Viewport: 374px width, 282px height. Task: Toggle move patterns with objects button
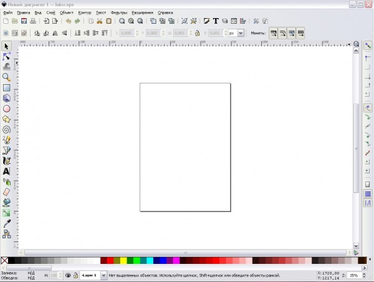[x=300, y=33]
